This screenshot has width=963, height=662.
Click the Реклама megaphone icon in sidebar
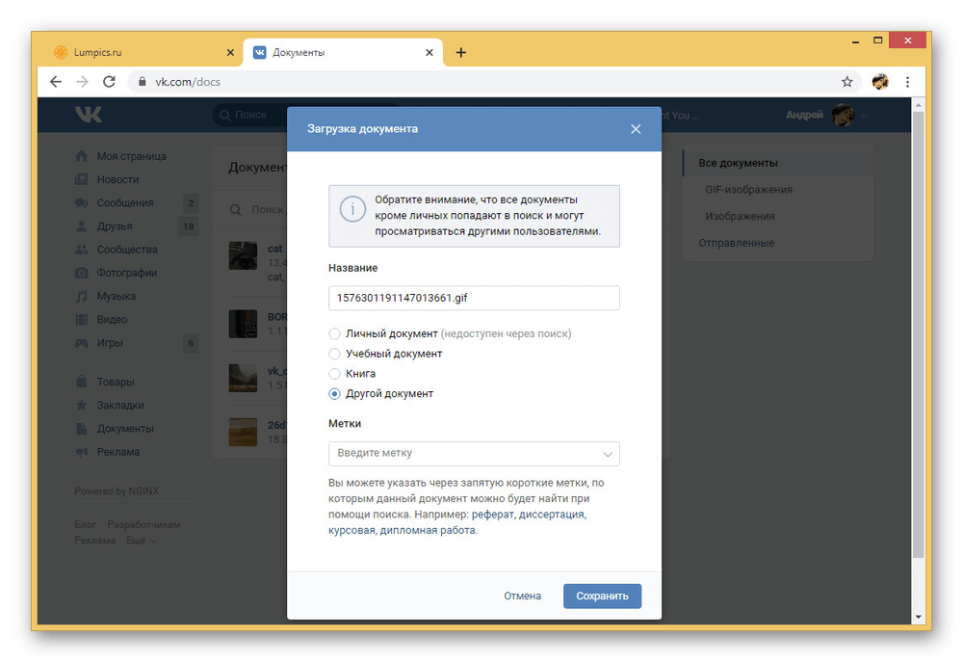click(x=81, y=452)
